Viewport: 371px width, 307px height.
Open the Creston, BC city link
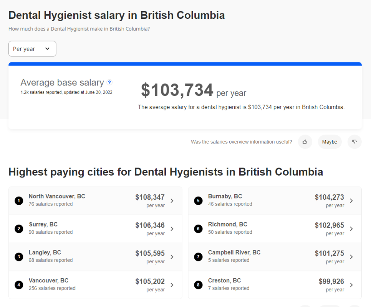[224, 281]
